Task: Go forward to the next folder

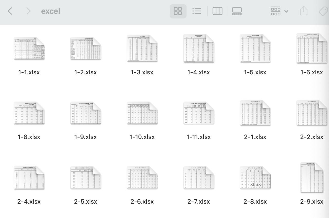Action: [28, 11]
